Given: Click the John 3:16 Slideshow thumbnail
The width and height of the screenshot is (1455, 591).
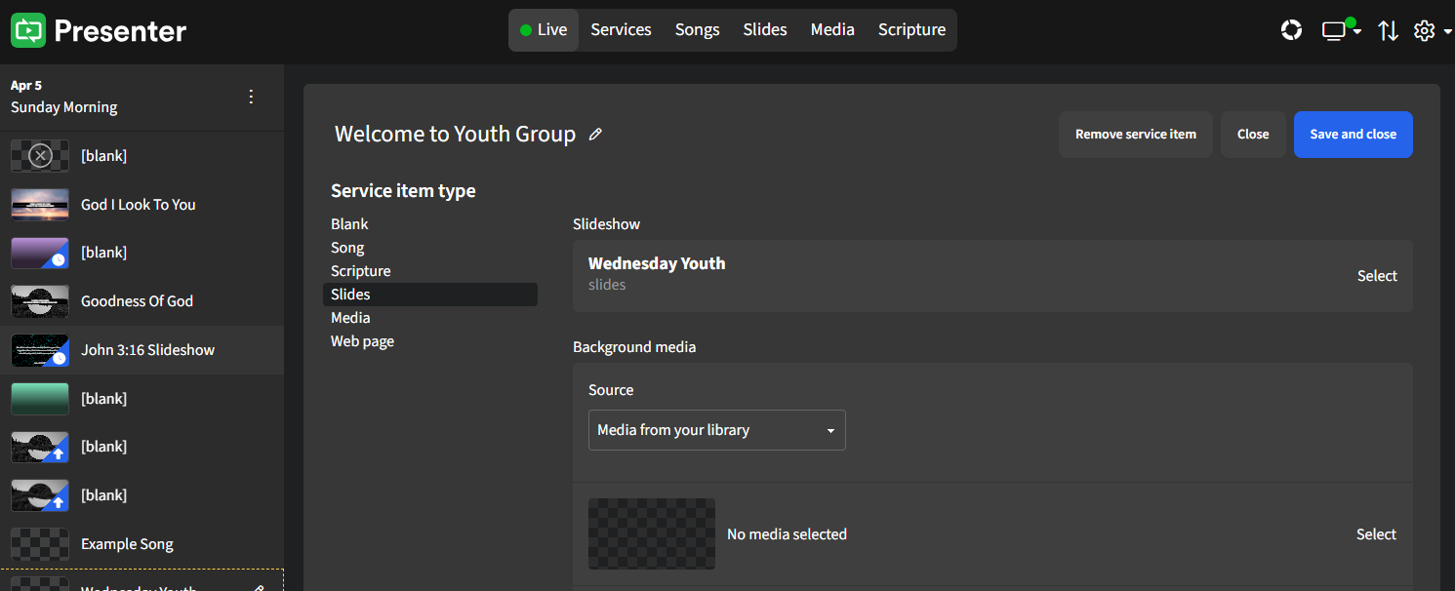Looking at the screenshot, I should pyautogui.click(x=39, y=350).
